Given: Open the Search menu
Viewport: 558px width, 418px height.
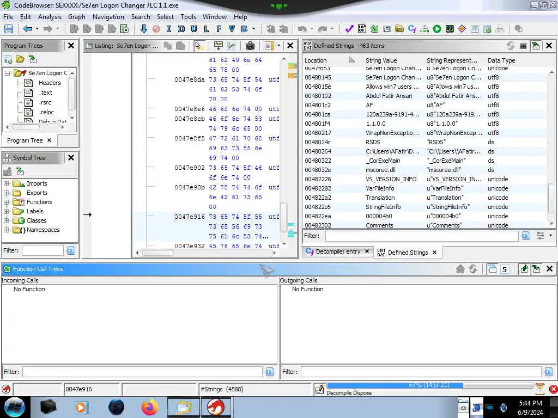Looking at the screenshot, I should pos(141,17).
